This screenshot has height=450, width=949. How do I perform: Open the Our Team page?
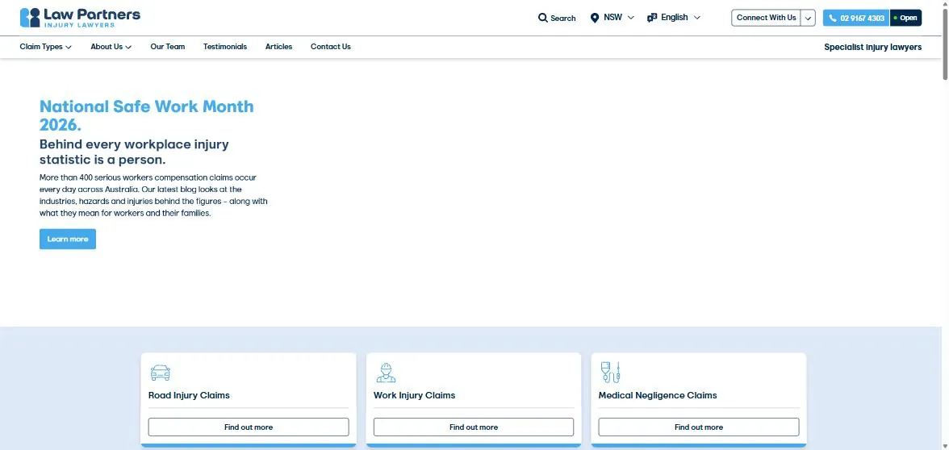tap(168, 47)
